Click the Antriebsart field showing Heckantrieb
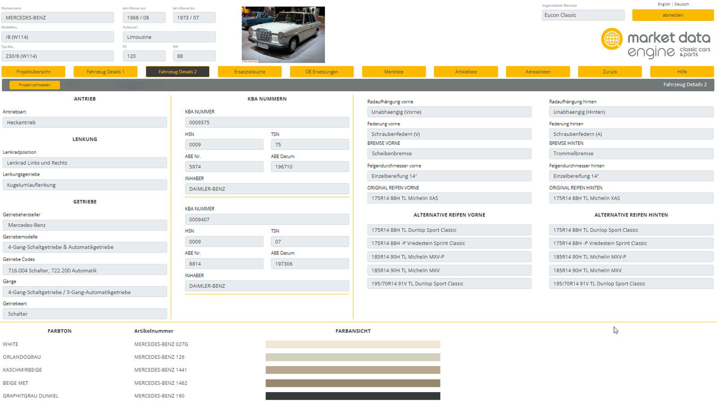The width and height of the screenshot is (717, 403). coord(85,122)
